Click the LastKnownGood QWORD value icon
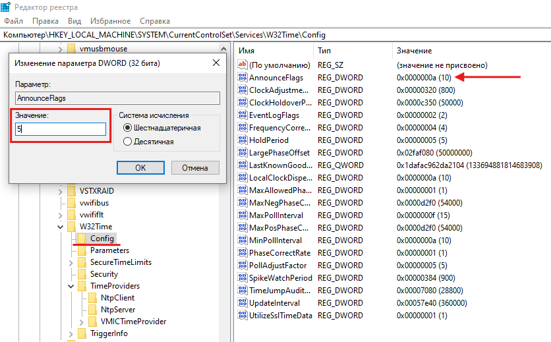 [242, 165]
